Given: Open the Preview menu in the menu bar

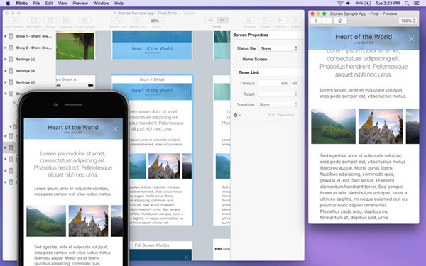Looking at the screenshot, I should 80,4.
